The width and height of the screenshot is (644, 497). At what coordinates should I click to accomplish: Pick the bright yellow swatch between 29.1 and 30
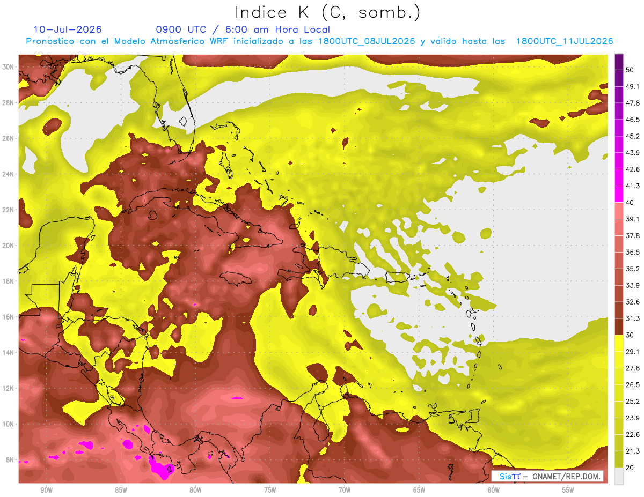pos(619,343)
